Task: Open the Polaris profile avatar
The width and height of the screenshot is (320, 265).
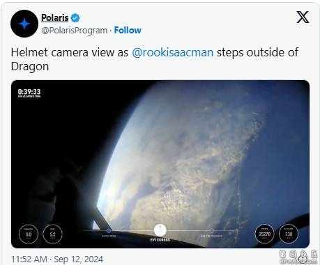Action: pyautogui.click(x=24, y=24)
